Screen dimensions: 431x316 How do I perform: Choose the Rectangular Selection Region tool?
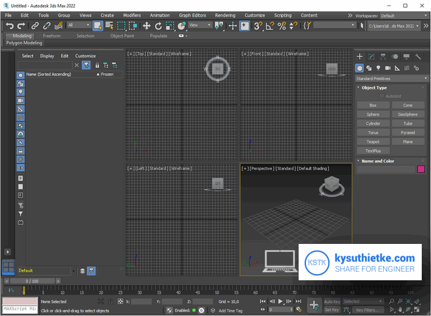pyautogui.click(x=121, y=26)
